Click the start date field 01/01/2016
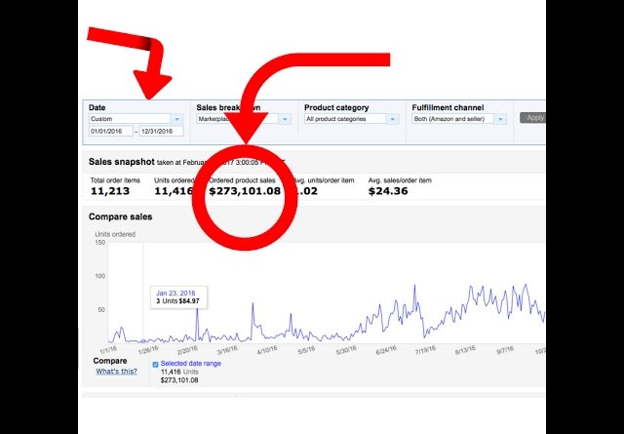This screenshot has width=624, height=434. point(111,132)
